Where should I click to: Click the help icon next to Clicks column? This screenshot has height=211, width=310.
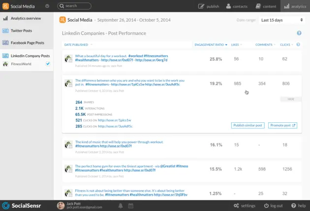298,44
